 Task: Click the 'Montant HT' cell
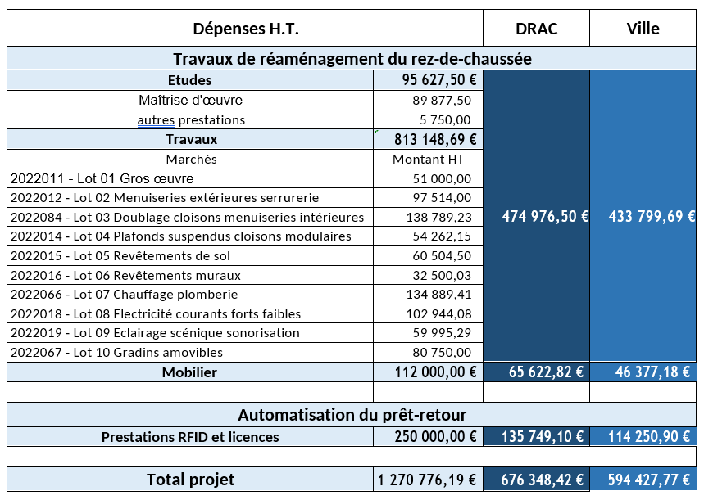click(x=428, y=160)
